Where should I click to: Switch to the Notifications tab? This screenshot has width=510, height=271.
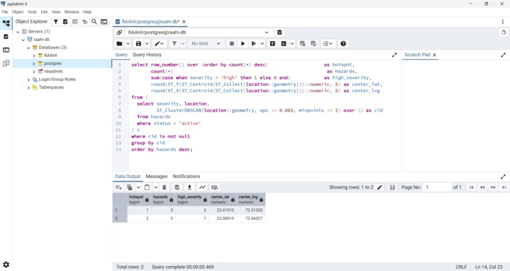(186, 176)
